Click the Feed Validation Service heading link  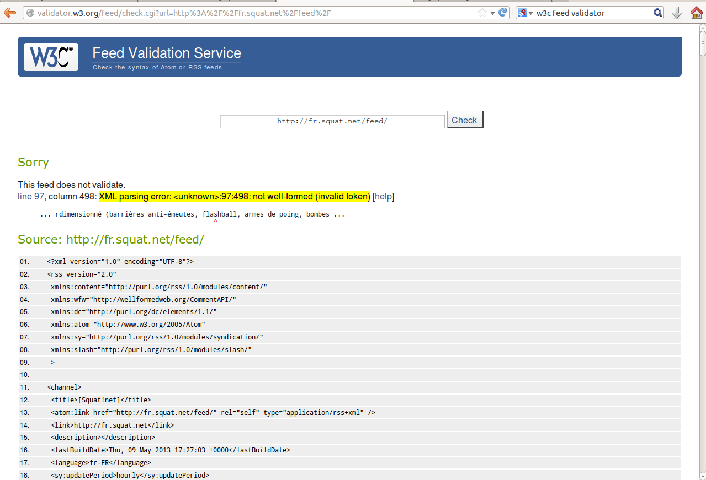tap(167, 53)
